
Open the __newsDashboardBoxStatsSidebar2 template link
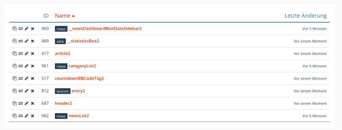tap(105, 29)
